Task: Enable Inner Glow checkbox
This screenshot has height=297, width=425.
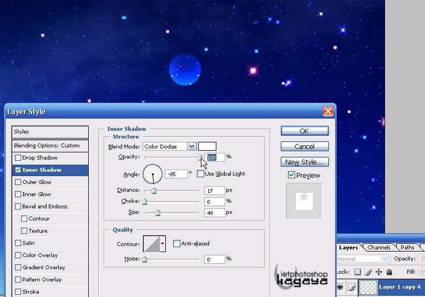Action: coord(18,194)
